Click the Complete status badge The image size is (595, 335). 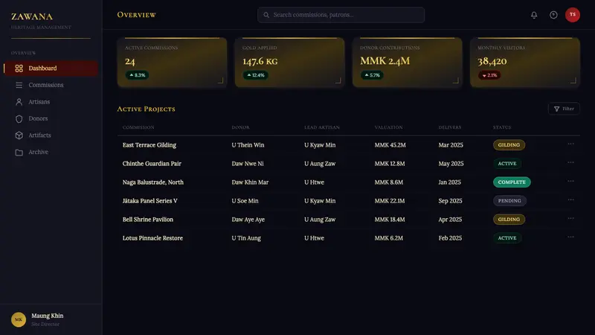click(x=512, y=182)
